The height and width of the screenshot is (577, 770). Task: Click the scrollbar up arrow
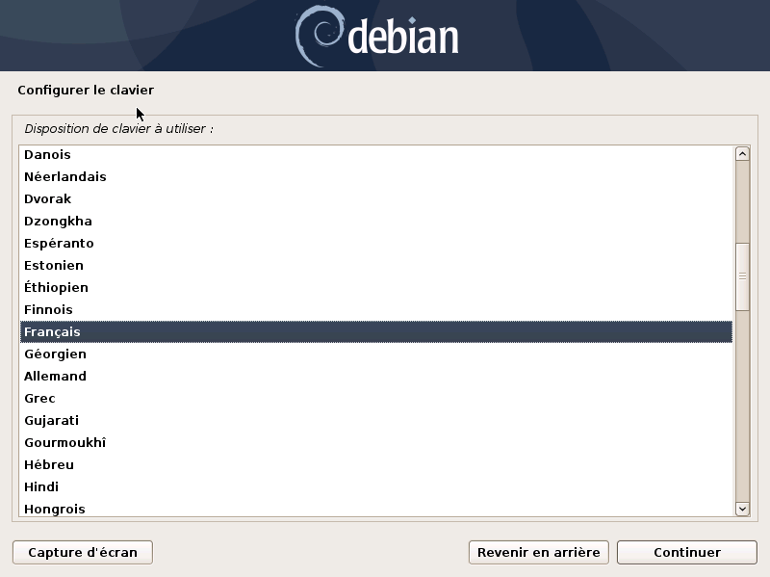(x=742, y=154)
